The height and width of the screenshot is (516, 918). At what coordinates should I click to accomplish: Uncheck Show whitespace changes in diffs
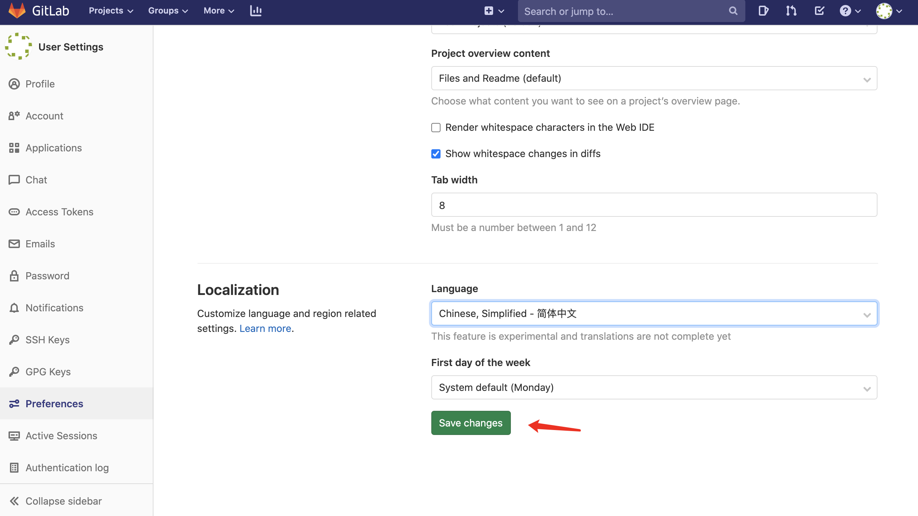click(436, 154)
